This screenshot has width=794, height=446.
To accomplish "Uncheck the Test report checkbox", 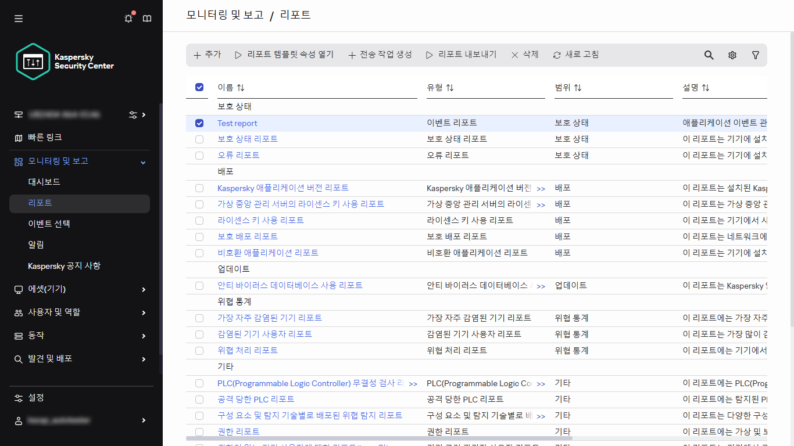I will pyautogui.click(x=199, y=123).
